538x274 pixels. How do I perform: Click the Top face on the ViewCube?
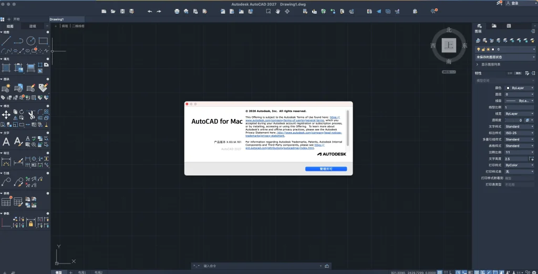click(x=449, y=45)
